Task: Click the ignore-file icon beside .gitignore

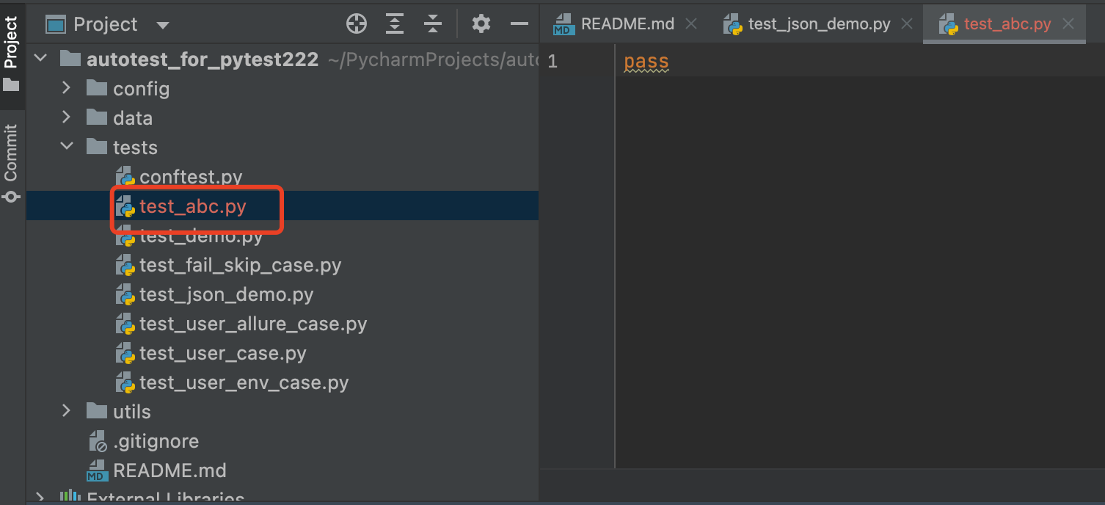Action: click(x=98, y=441)
